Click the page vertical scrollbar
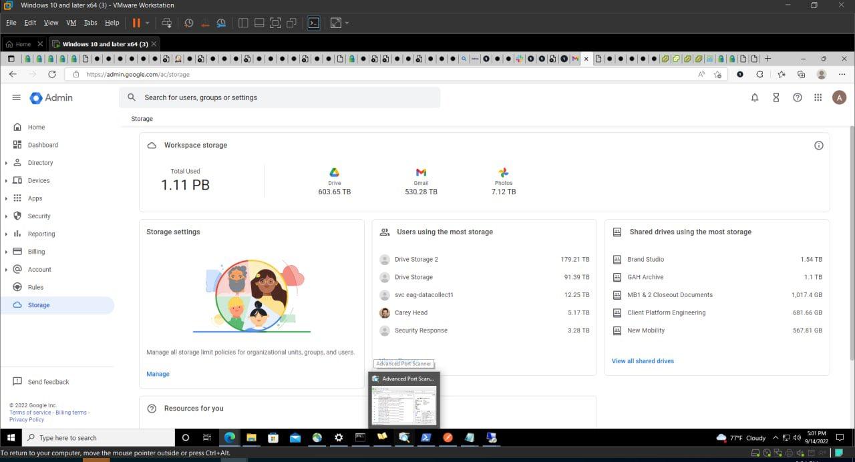This screenshot has width=855, height=462. [x=852, y=243]
